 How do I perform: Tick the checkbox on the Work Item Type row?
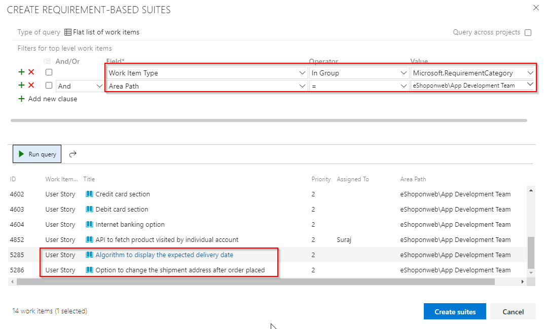click(49, 72)
